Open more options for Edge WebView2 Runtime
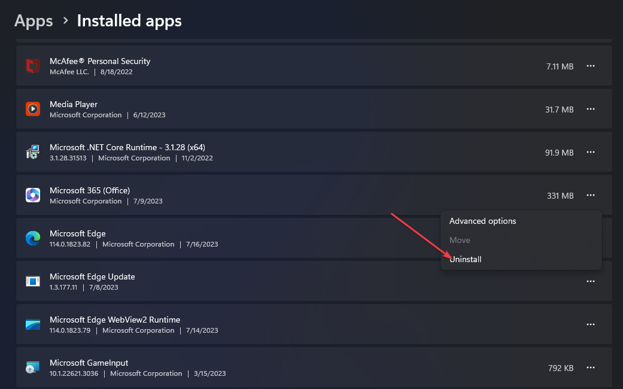 (591, 324)
